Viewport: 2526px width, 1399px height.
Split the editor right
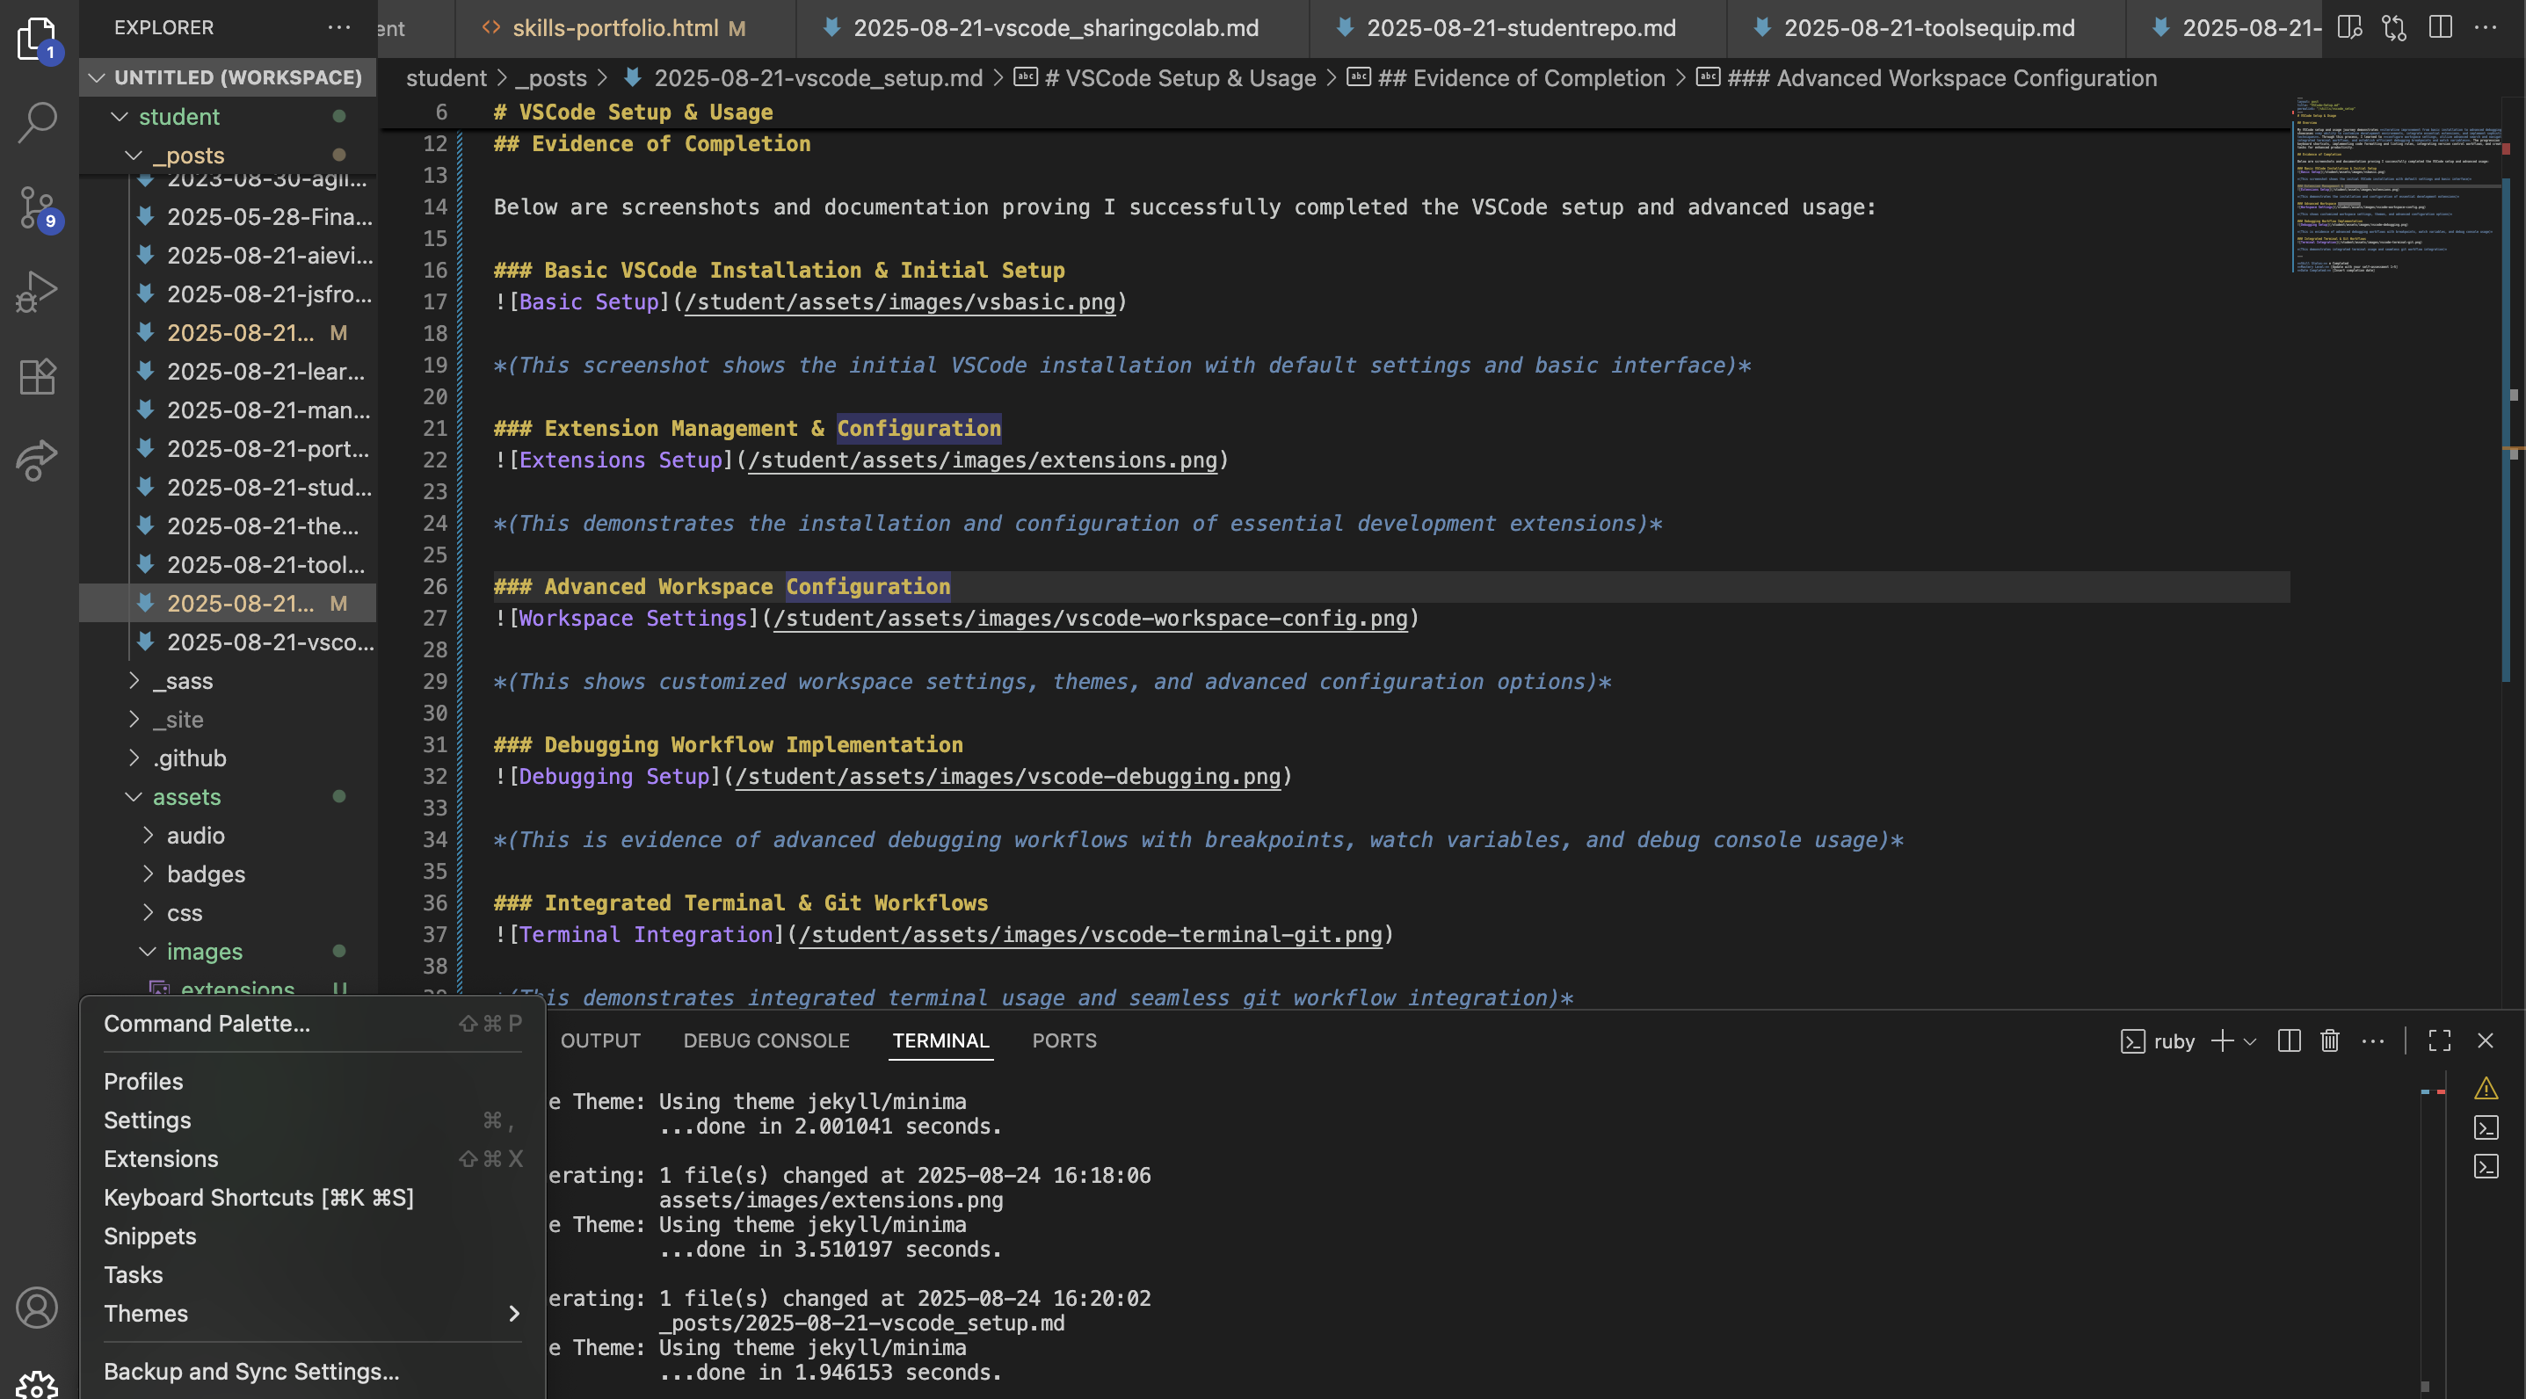tap(2441, 27)
